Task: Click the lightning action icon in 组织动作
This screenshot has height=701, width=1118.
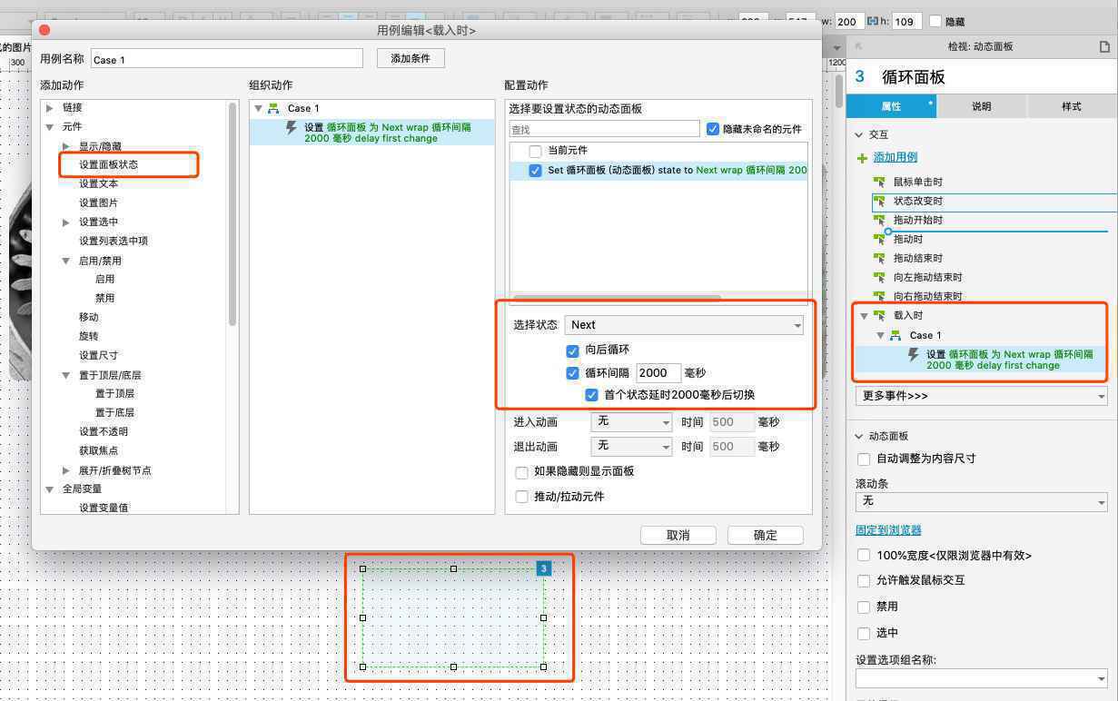Action: coord(292,128)
